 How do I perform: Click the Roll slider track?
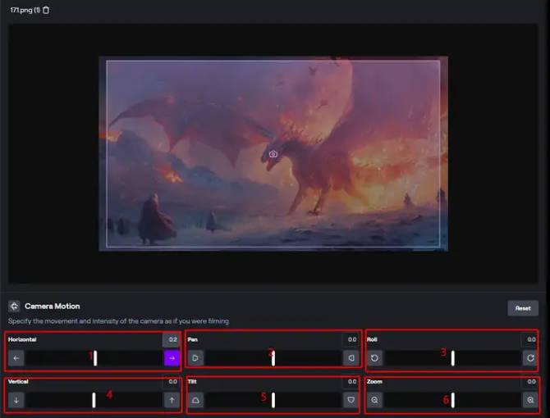(x=484, y=358)
